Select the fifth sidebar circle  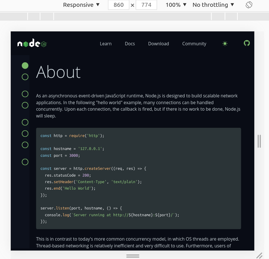[x=25, y=122]
